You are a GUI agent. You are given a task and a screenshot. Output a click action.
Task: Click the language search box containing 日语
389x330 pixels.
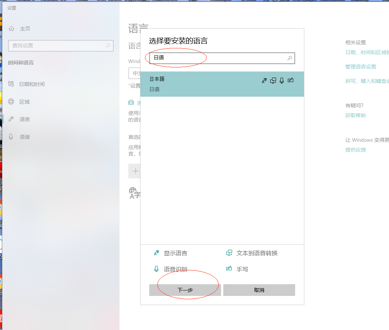[x=222, y=58]
